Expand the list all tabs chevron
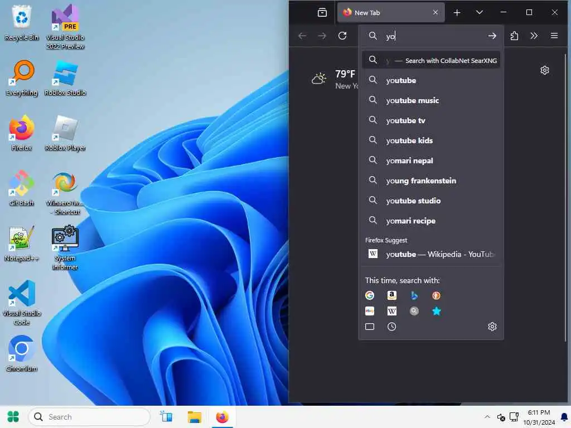Viewport: 571px width, 428px height. 479,13
